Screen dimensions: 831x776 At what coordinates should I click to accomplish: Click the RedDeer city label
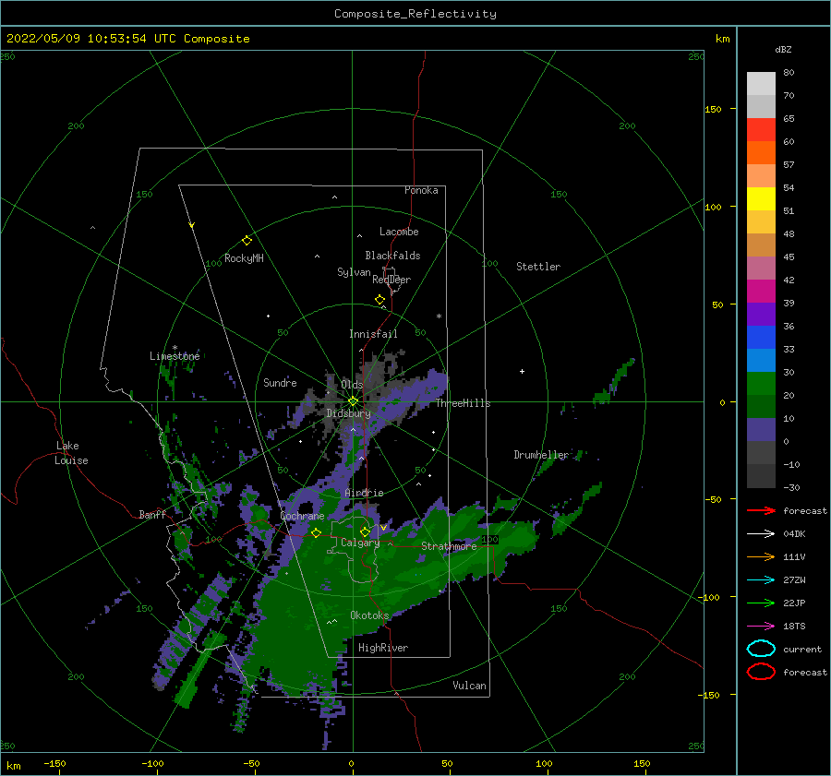point(391,280)
